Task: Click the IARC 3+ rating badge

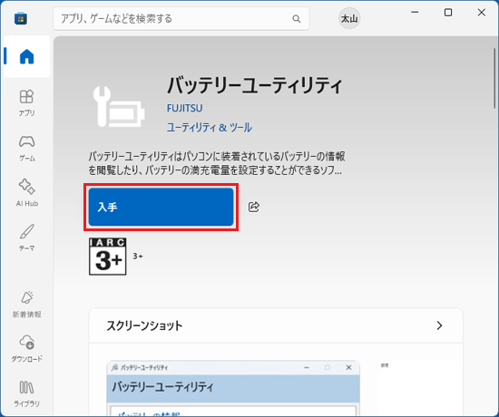Action: [108, 257]
